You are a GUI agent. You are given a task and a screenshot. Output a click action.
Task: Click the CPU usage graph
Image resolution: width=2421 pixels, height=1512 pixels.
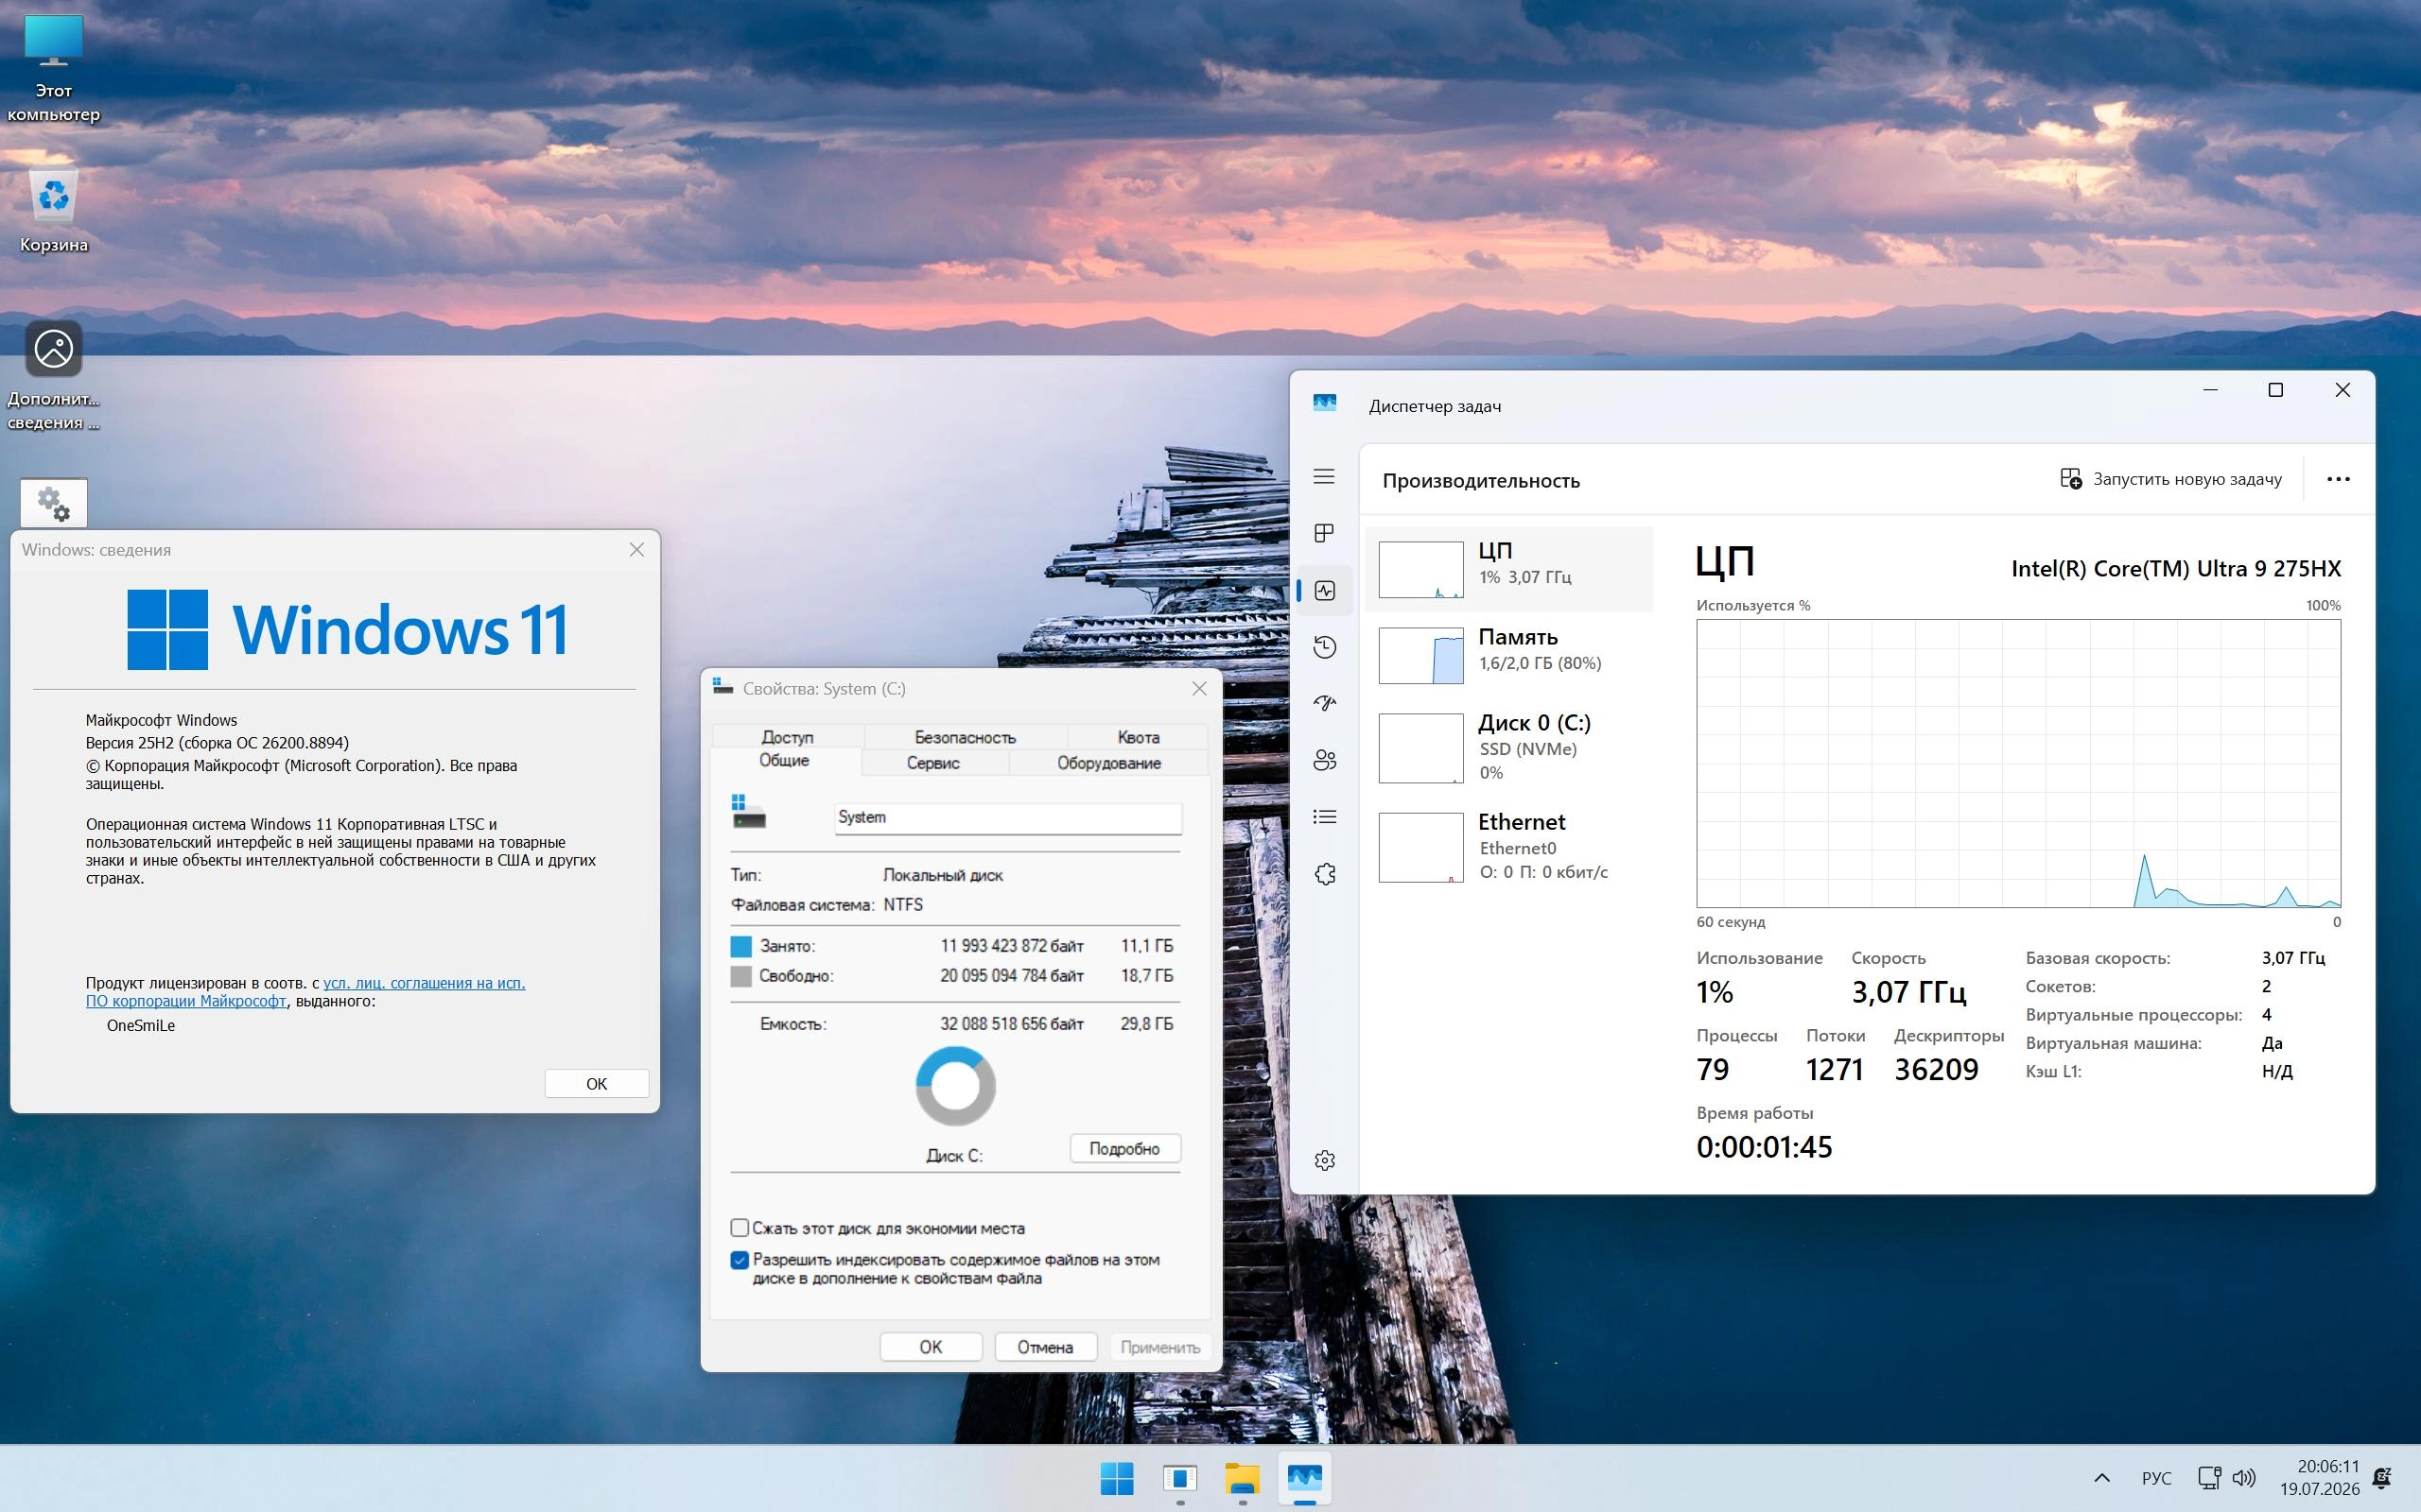pos(2018,763)
